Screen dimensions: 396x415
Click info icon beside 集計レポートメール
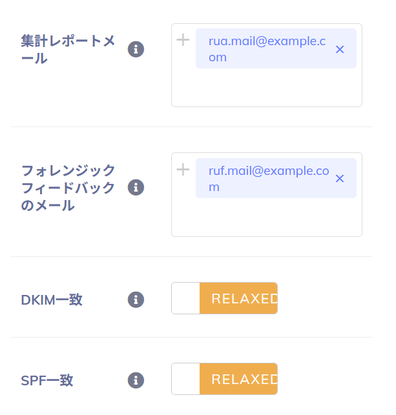coord(136,49)
